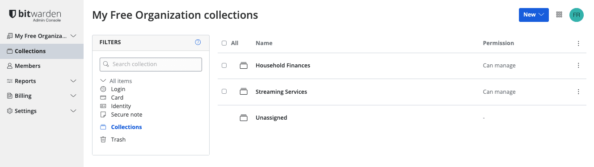Tick the Streaming Services checkbox
The height and width of the screenshot is (167, 594).
click(x=224, y=92)
